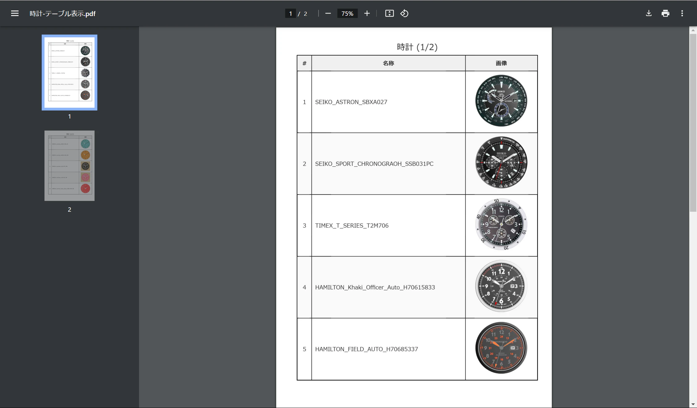Screen dimensions: 697x408
Task: Click the file title 時計-テーブル表示.pdf
Action: (62, 14)
